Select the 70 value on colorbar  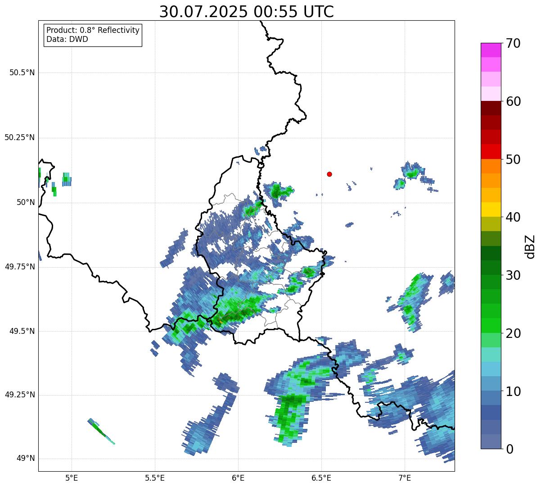coord(513,43)
